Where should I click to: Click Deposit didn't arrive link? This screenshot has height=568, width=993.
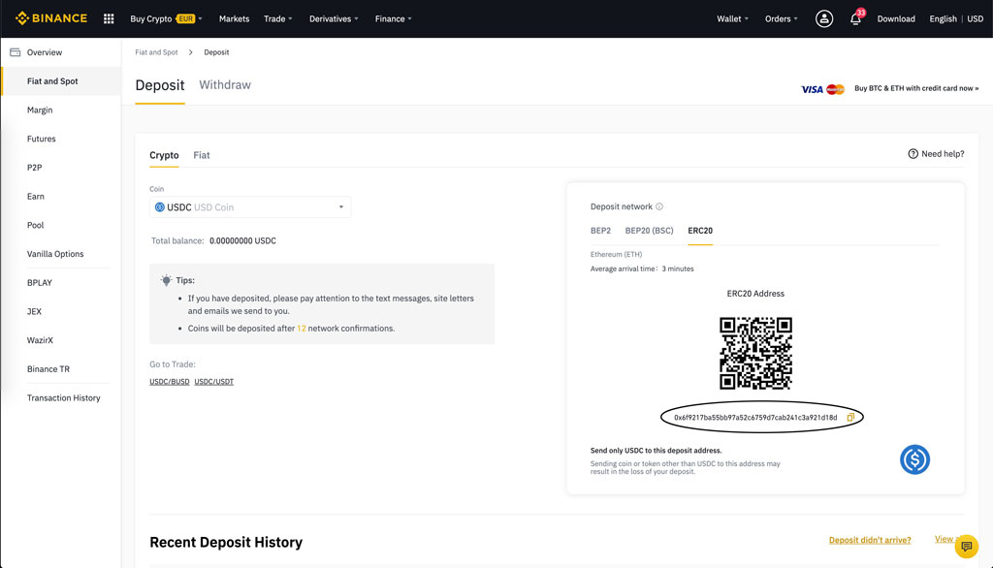pos(870,540)
